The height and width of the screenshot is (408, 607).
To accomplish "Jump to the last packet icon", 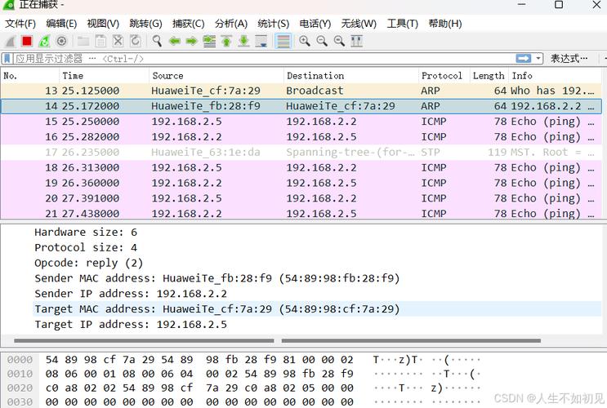I will [x=243, y=41].
